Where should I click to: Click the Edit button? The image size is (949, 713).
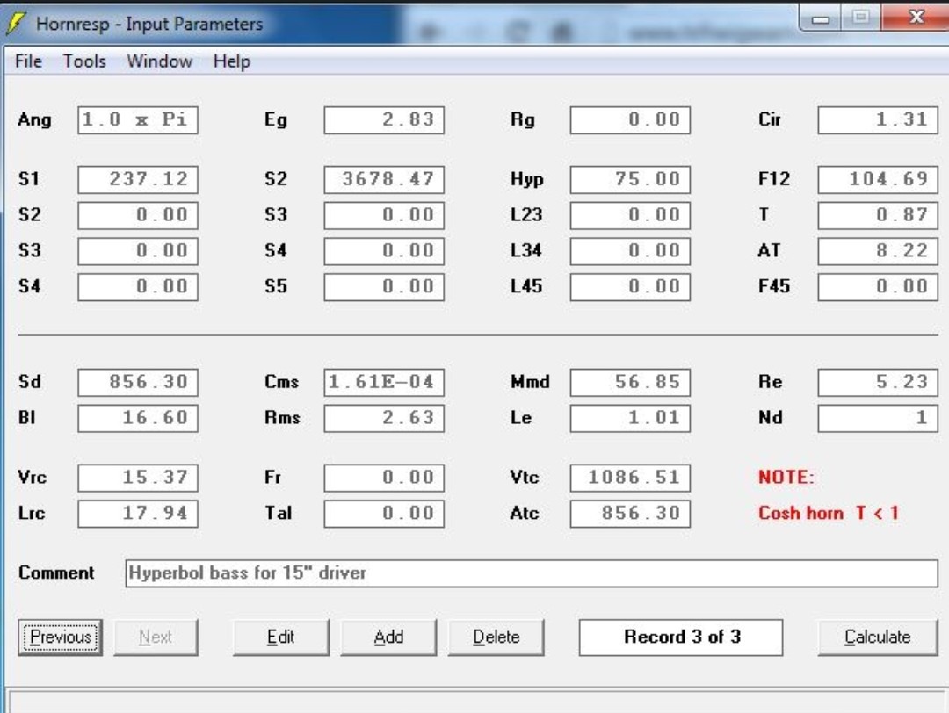[x=281, y=637]
